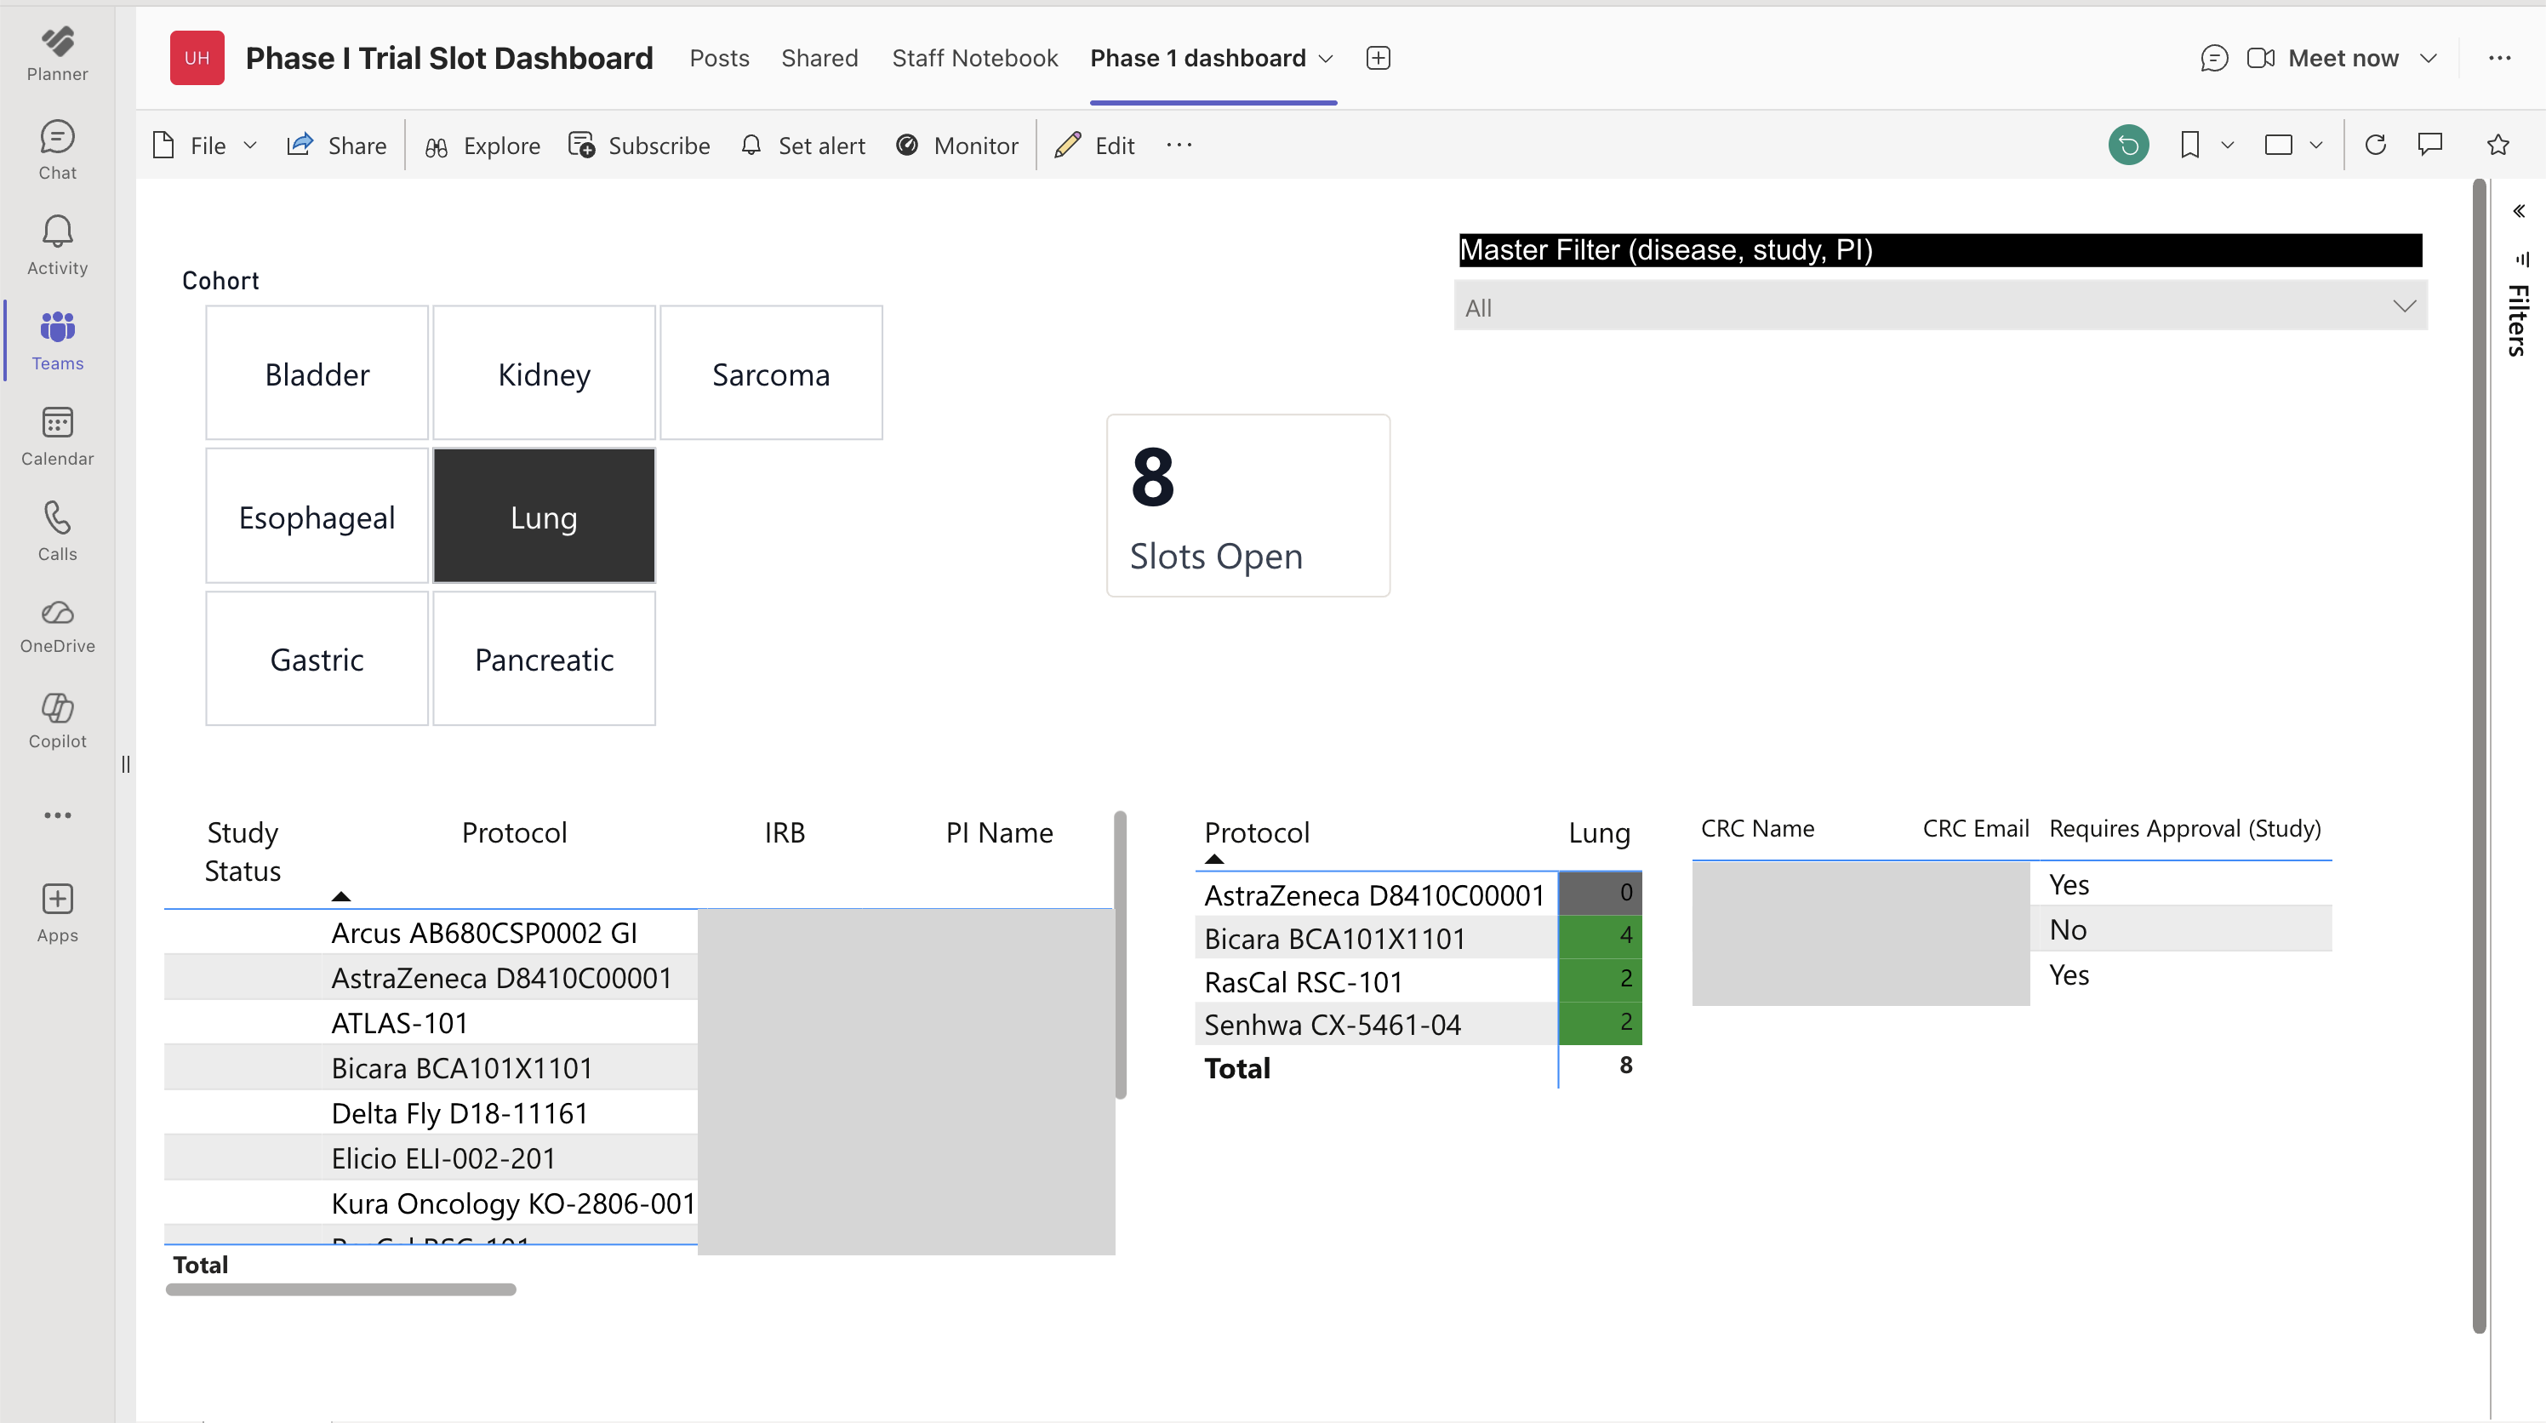Open channel more options ellipsis
The width and height of the screenshot is (2546, 1423).
click(x=2499, y=59)
